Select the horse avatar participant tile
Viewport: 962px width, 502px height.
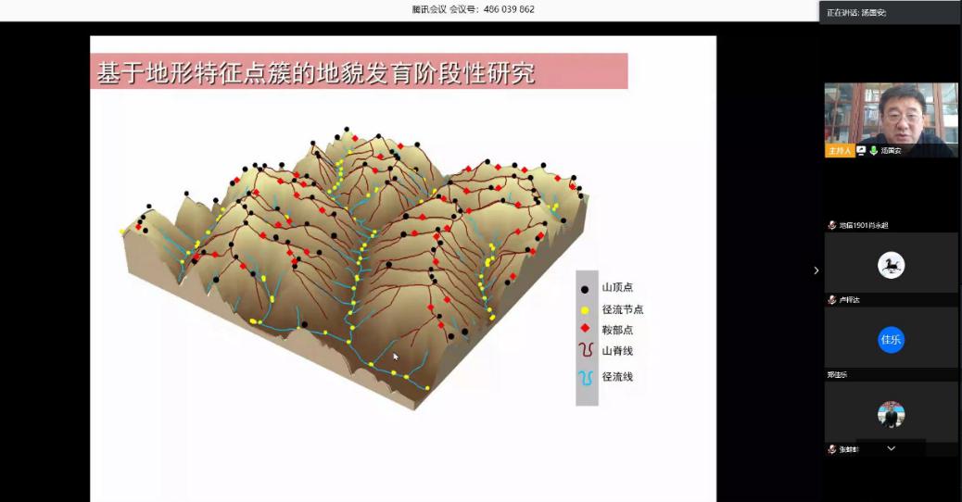click(891, 266)
